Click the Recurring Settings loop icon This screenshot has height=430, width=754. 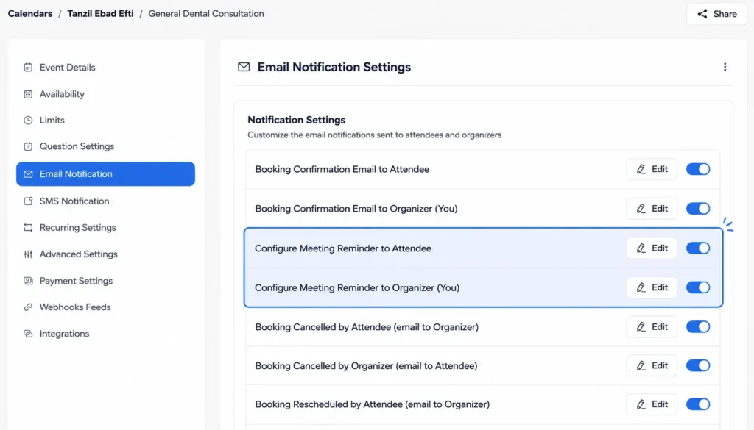28,227
